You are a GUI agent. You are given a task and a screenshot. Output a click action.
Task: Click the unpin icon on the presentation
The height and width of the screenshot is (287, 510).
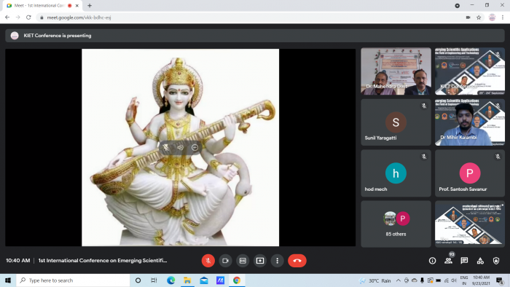tap(166, 148)
